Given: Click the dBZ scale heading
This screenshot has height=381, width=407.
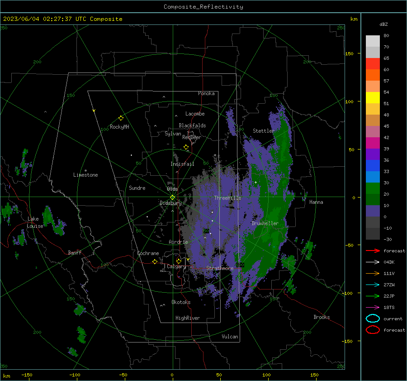Looking at the screenshot, I should tap(383, 24).
